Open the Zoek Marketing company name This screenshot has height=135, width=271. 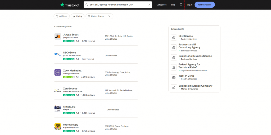point(72,71)
